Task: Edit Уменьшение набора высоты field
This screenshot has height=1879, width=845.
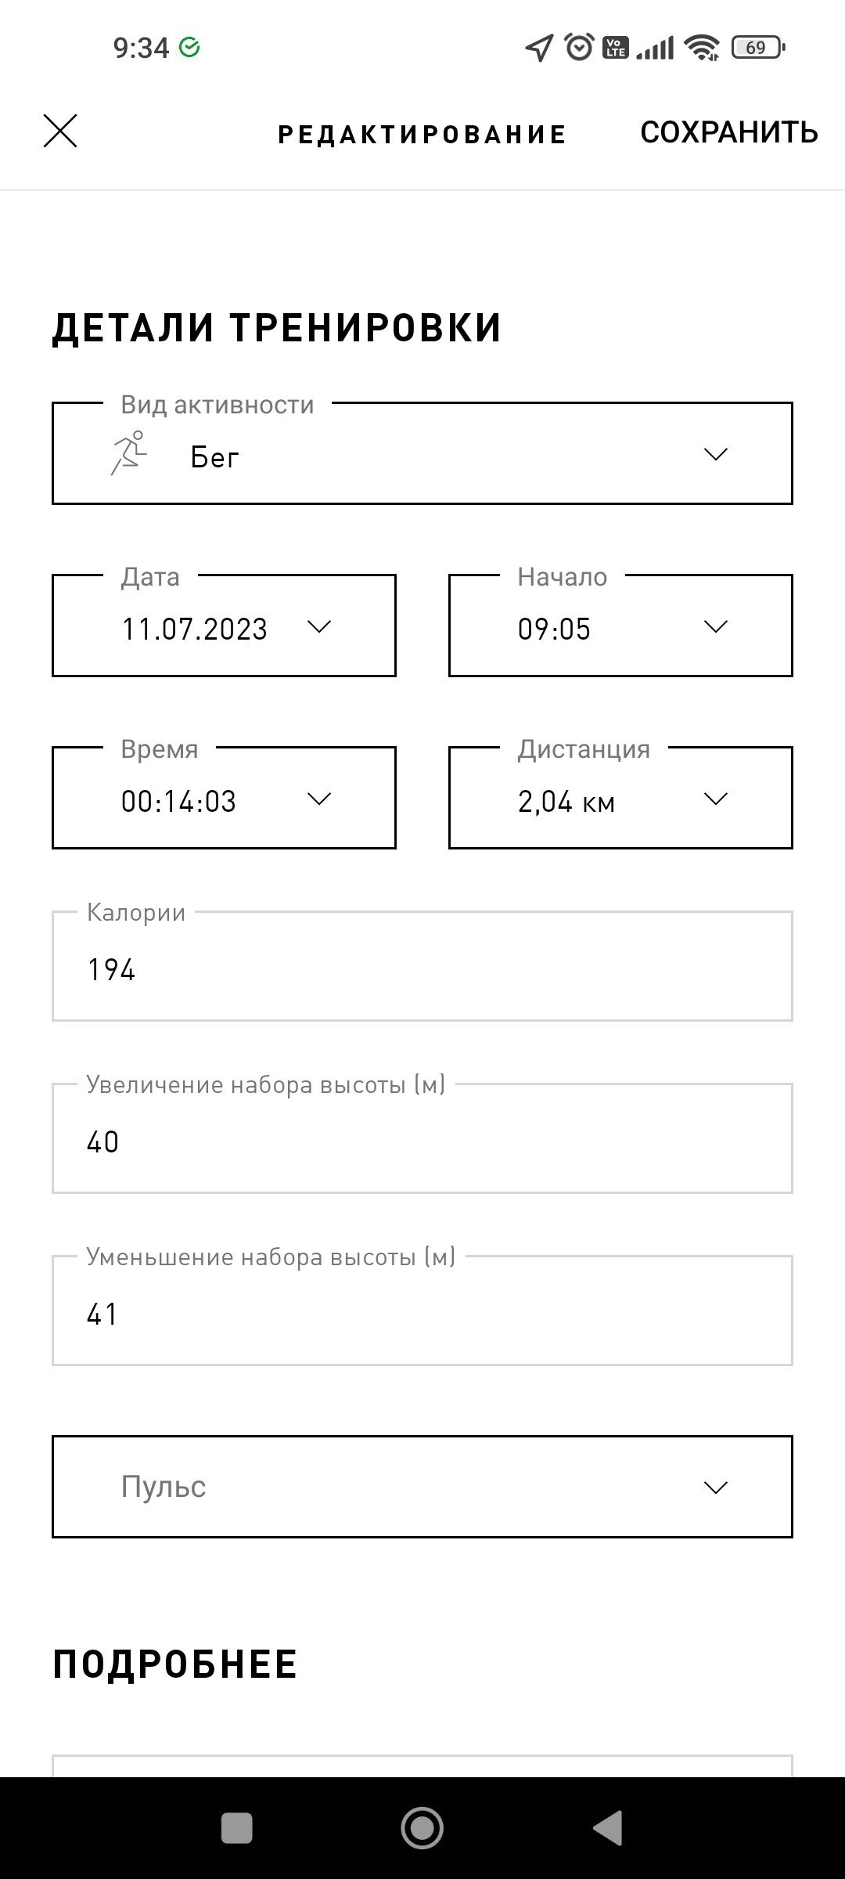Action: click(422, 1311)
